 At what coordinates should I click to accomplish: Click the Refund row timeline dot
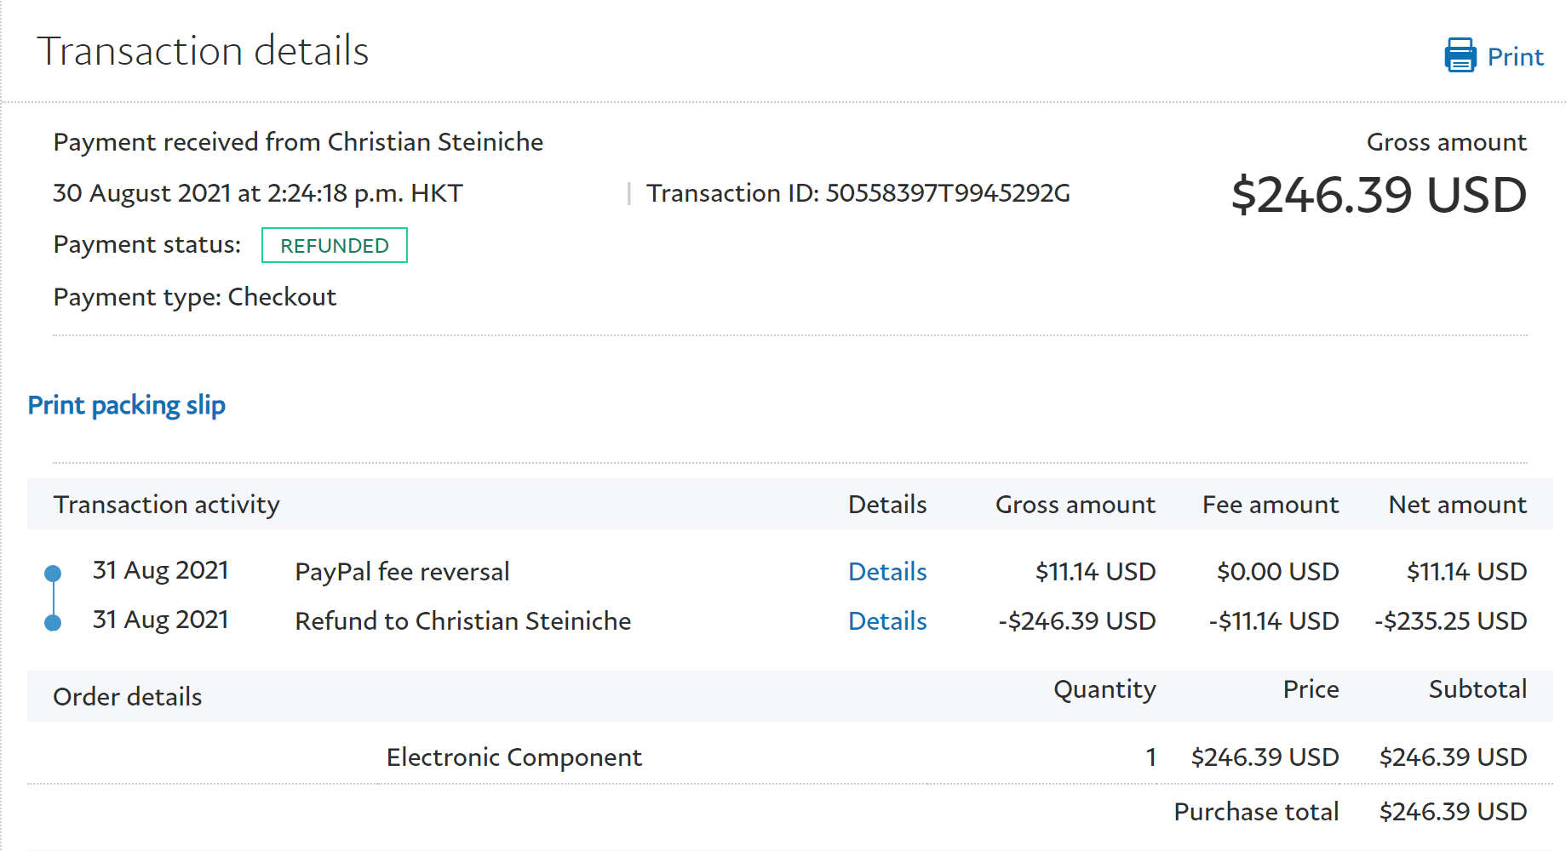[53, 623]
